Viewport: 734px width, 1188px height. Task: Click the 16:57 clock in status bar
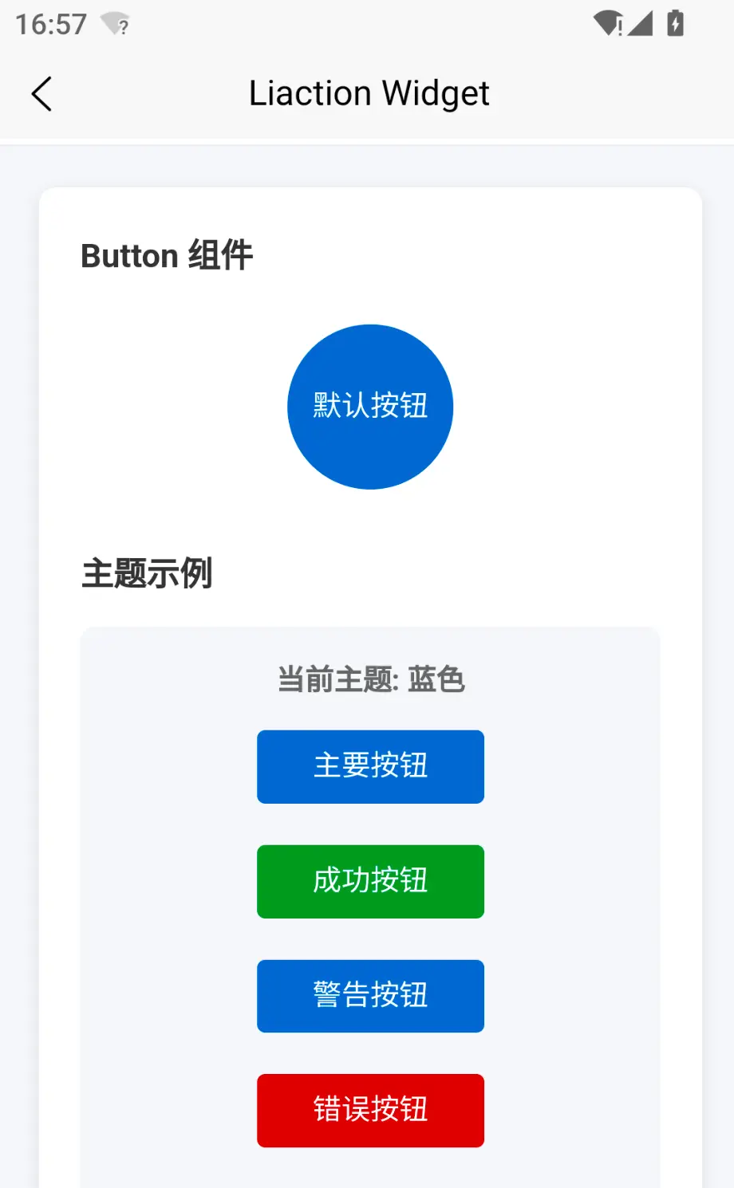click(x=51, y=25)
